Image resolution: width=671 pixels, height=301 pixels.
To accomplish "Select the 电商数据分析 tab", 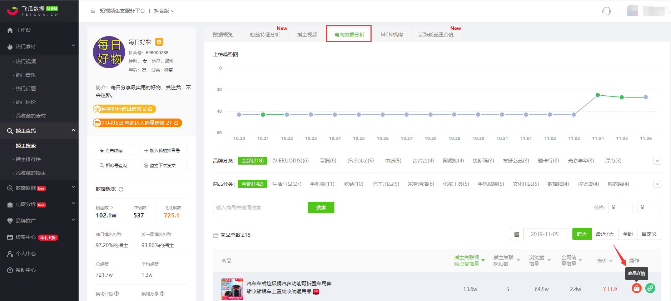I will pyautogui.click(x=349, y=35).
